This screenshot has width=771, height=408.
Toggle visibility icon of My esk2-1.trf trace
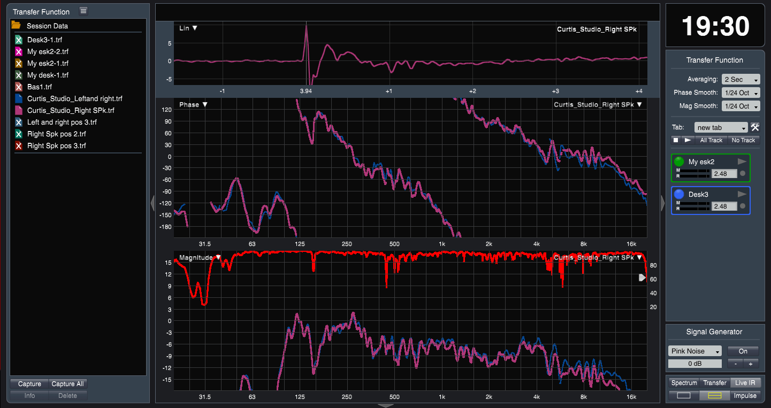(19, 63)
